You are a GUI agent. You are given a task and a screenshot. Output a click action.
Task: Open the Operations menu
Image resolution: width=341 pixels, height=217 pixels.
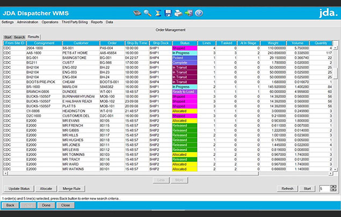pyautogui.click(x=50, y=22)
